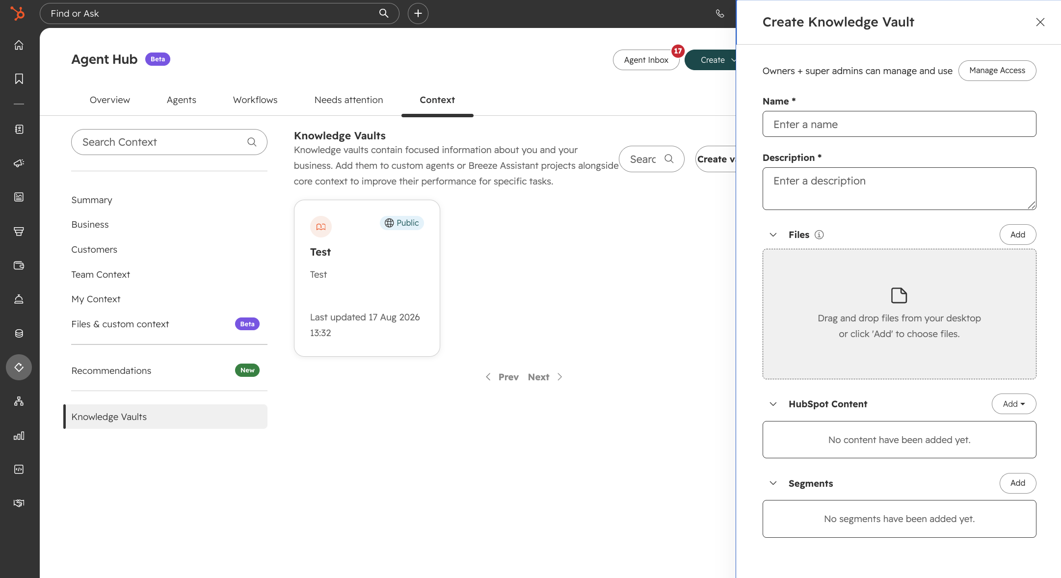This screenshot has width=1061, height=578.
Task: Click the Manage Access button
Action: [997, 70]
